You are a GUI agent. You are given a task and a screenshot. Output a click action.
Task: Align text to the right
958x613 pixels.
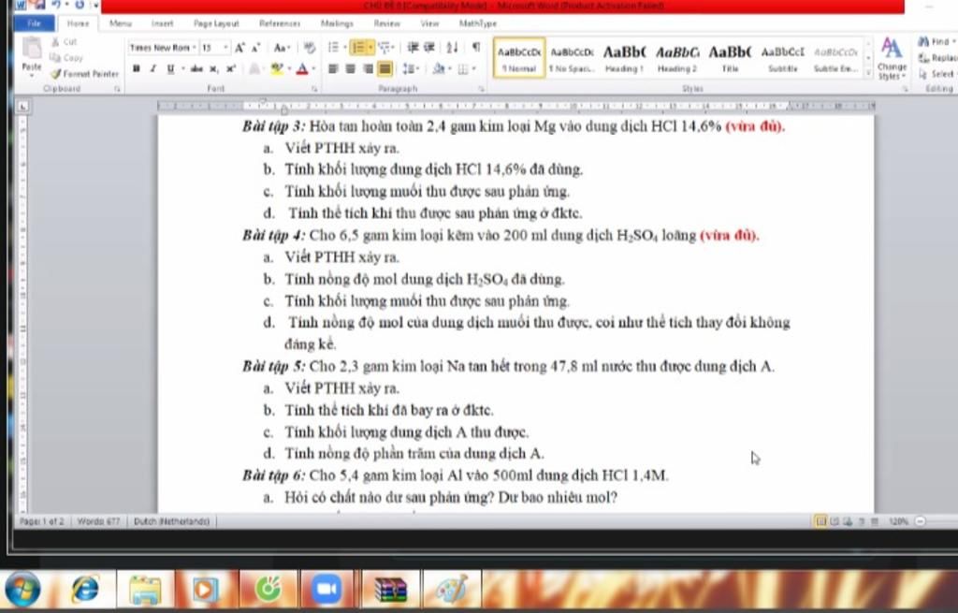[x=368, y=68]
